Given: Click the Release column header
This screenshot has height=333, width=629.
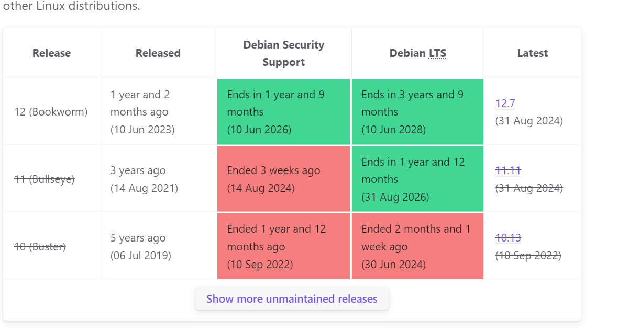Looking at the screenshot, I should click(x=52, y=53).
